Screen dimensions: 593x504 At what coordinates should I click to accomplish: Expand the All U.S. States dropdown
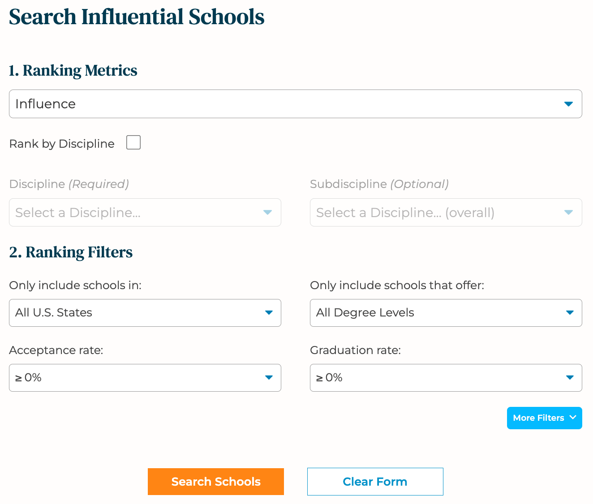pos(145,313)
